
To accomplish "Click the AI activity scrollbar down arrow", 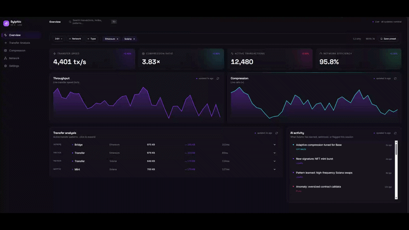I will 396,198.
